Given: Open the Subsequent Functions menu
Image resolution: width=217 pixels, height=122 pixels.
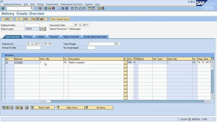Looking at the screenshot, I should coord(72,4).
